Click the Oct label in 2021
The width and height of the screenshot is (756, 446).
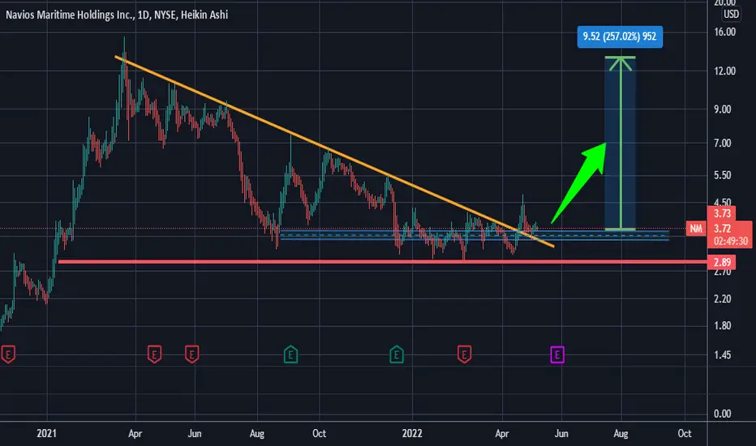pyautogui.click(x=319, y=434)
